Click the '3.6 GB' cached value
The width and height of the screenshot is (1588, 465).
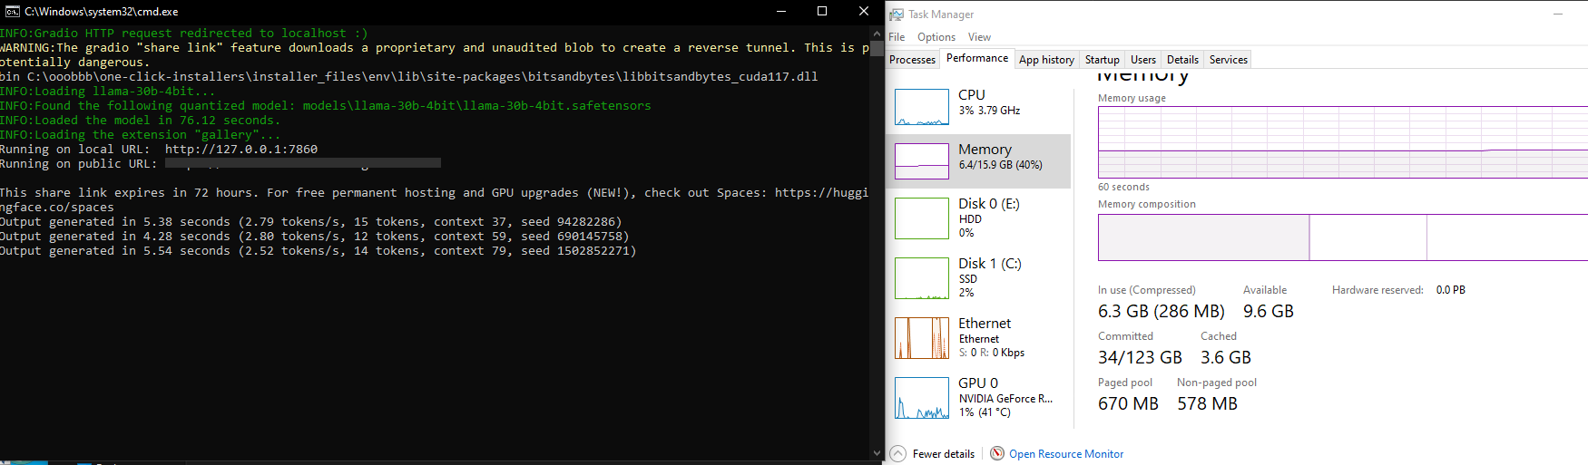click(x=1226, y=358)
